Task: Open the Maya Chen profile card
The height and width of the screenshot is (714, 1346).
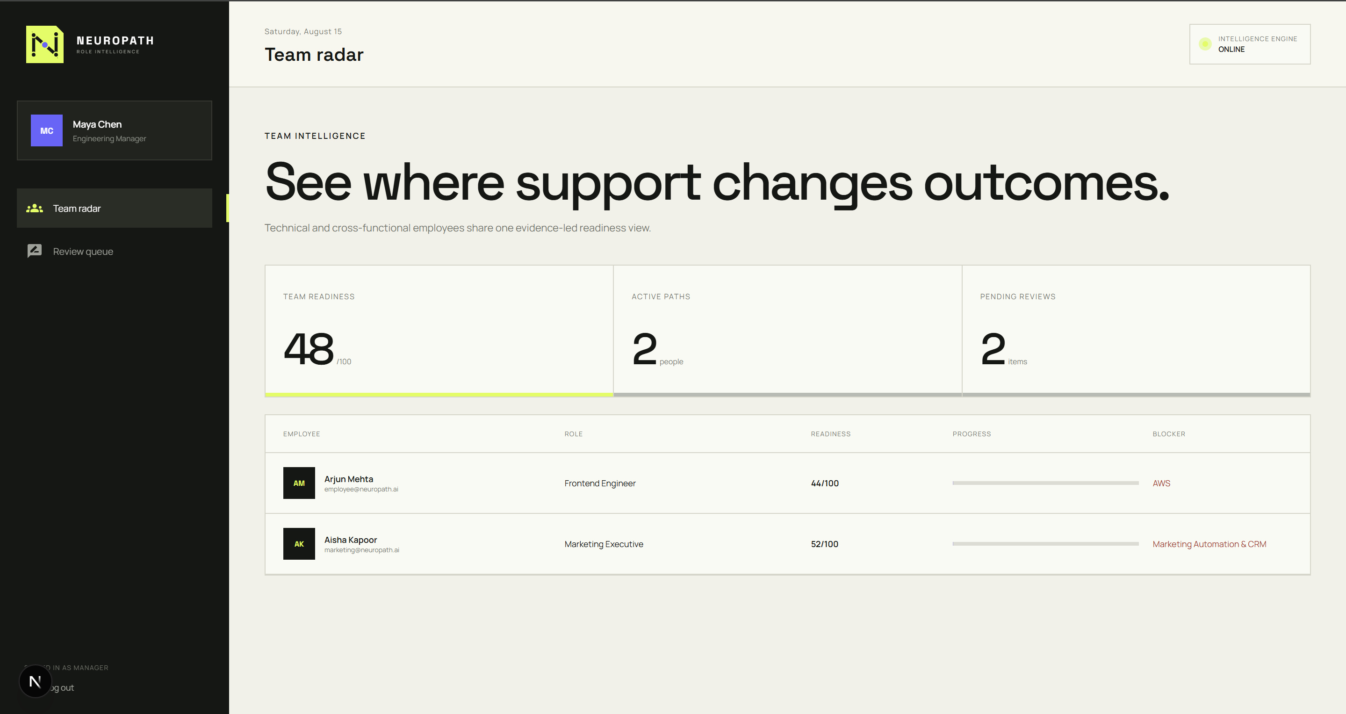Action: 115,130
